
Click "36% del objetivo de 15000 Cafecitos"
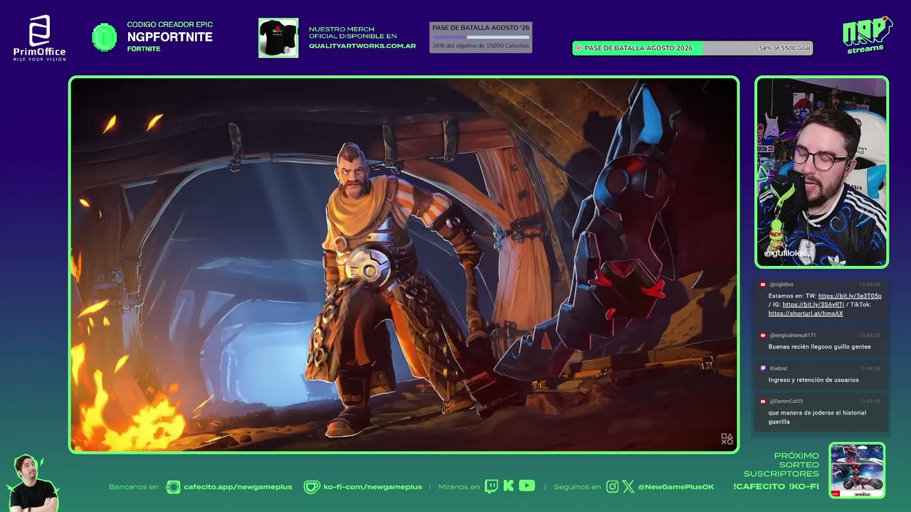coord(481,46)
